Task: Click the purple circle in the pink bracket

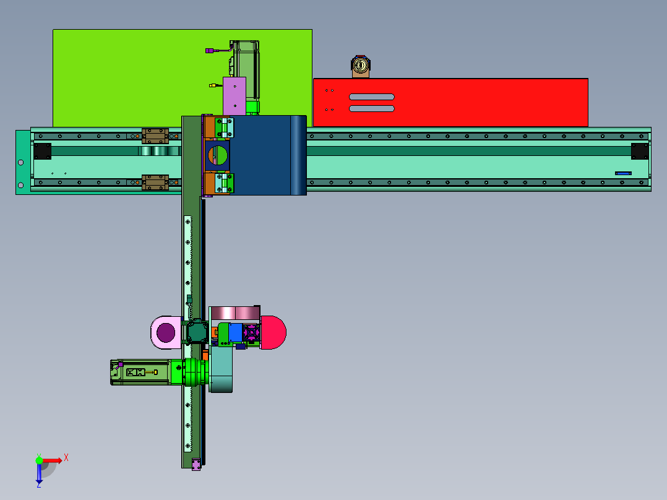Action: (165, 332)
